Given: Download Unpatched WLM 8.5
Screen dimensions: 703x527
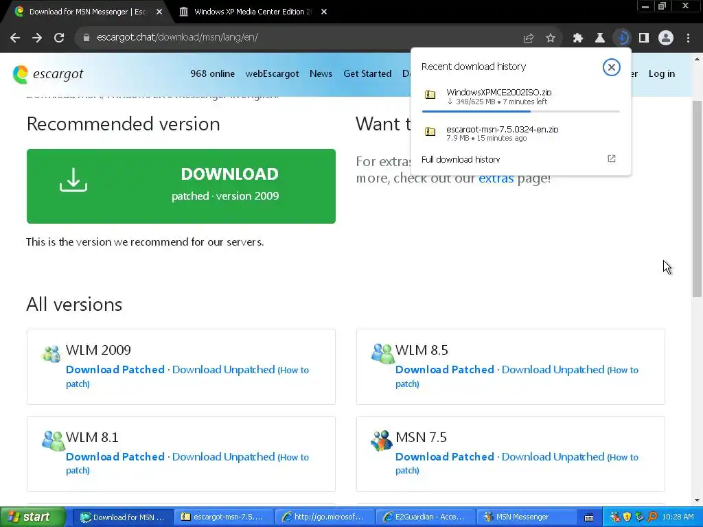Looking at the screenshot, I should [553, 370].
